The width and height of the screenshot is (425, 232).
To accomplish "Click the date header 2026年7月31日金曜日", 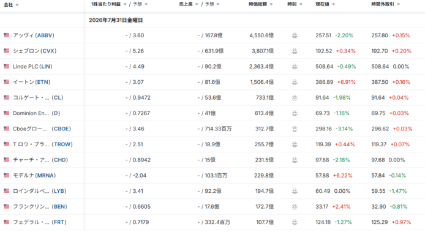I will coord(116,20).
